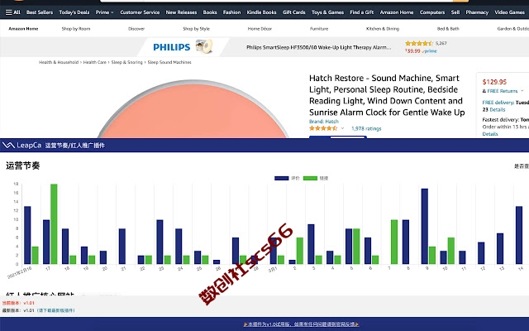Select Furniture in sub-navigation

(x=319, y=29)
